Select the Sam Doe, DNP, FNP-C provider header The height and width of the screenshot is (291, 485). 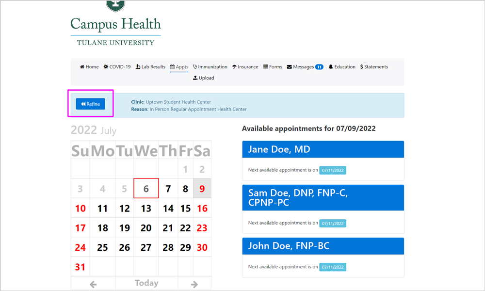323,197
